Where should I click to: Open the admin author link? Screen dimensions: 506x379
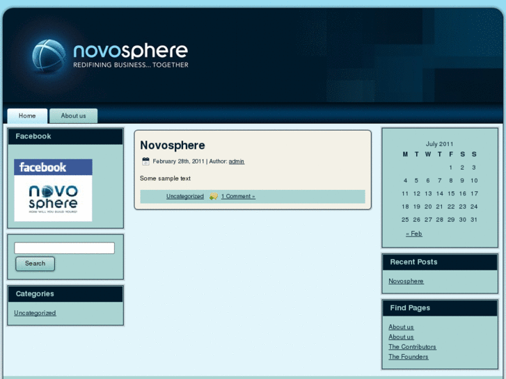click(236, 161)
